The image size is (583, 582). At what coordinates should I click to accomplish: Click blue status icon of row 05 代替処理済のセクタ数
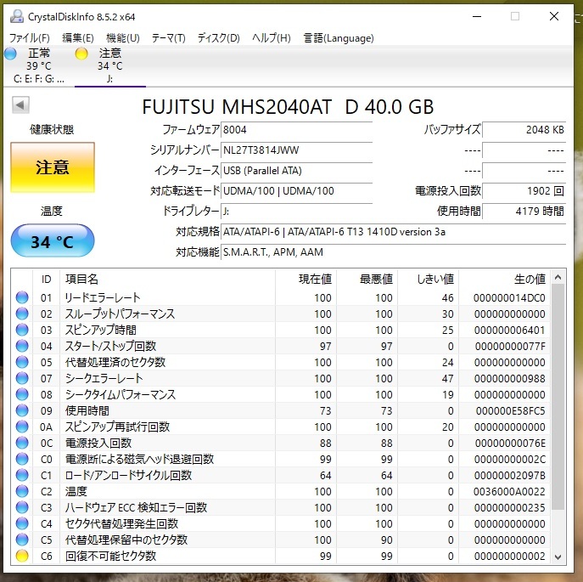[22, 362]
